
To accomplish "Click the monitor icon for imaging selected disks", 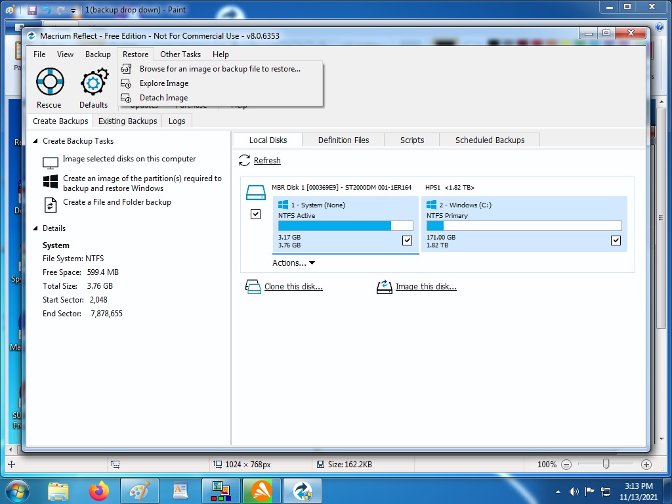I will click(50, 163).
